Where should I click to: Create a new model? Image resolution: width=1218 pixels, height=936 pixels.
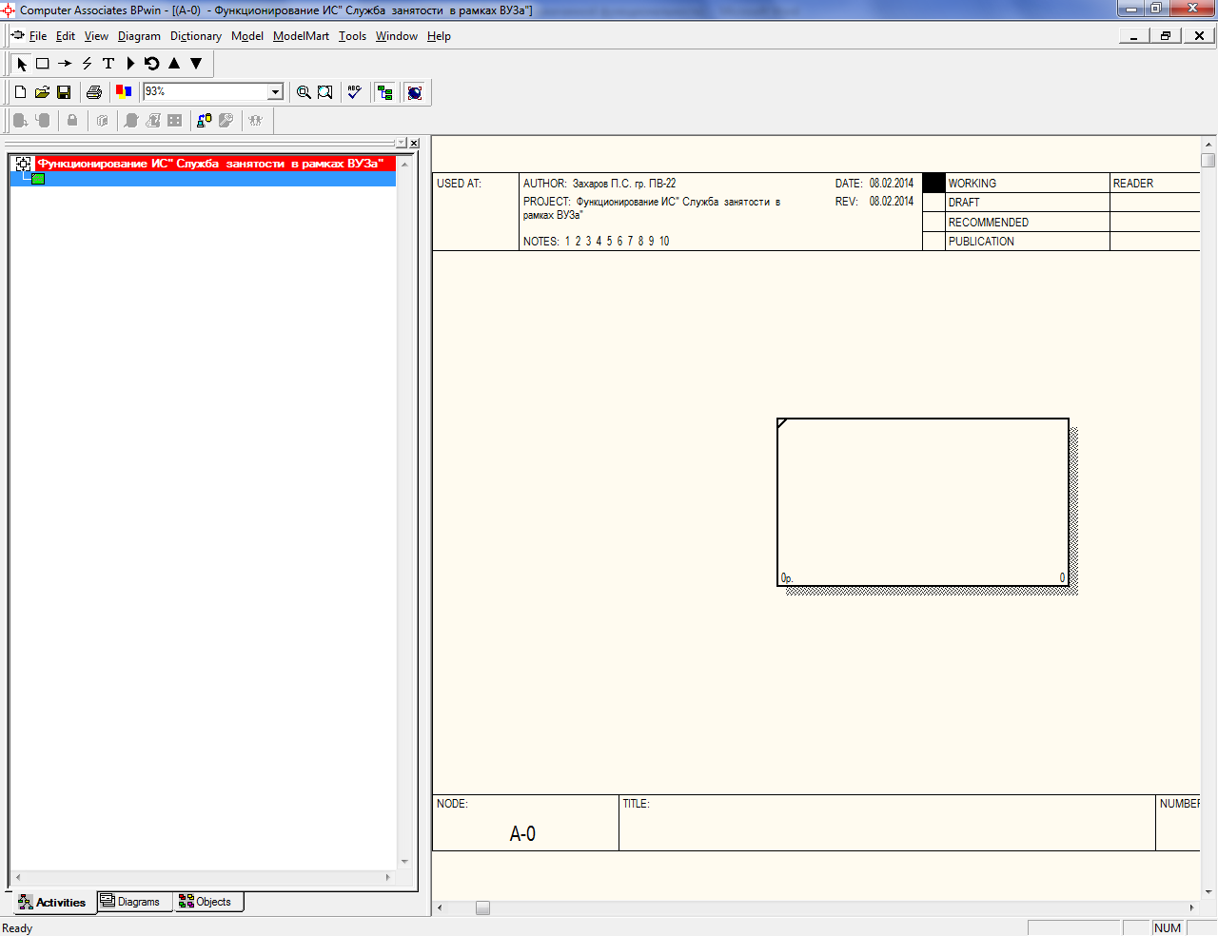20,92
